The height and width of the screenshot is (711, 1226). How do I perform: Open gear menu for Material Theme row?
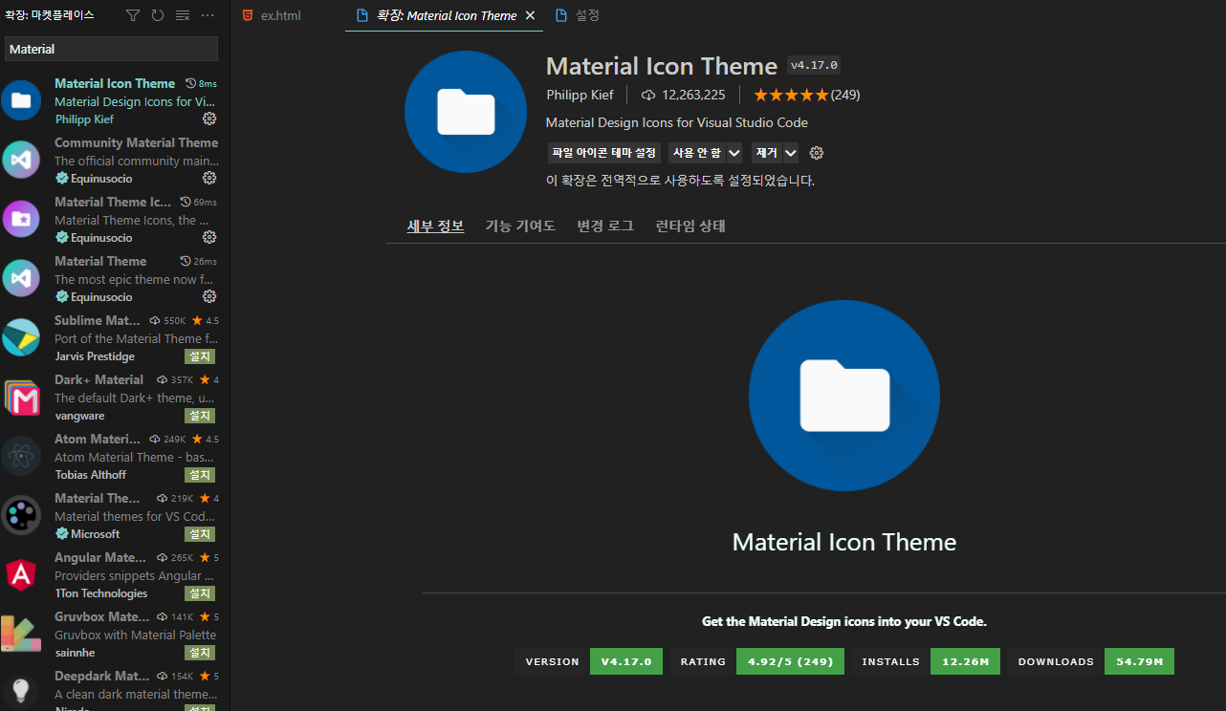pos(209,296)
